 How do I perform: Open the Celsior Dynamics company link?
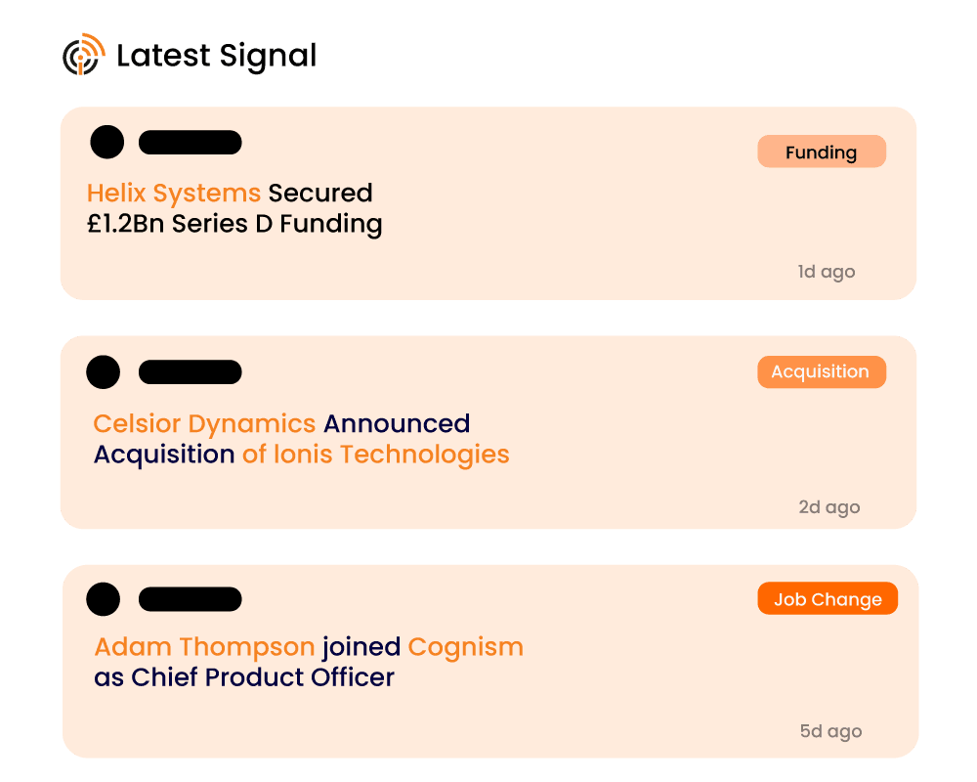point(204,423)
